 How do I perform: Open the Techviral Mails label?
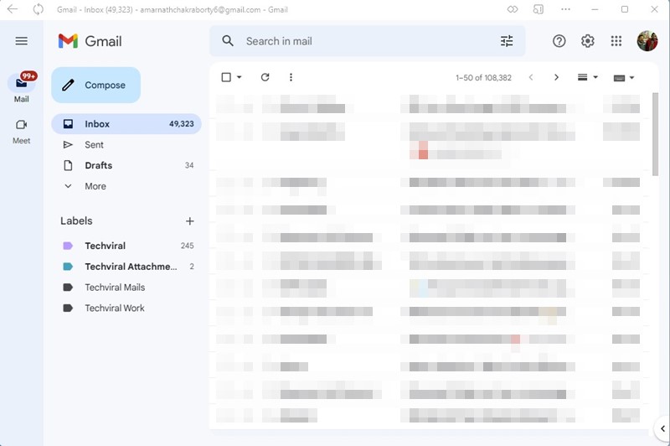[x=126, y=288]
